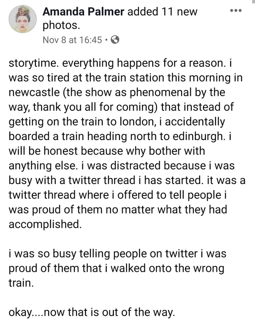
Task: Open the Amanda Palmer profile name link
Action: coord(83,12)
